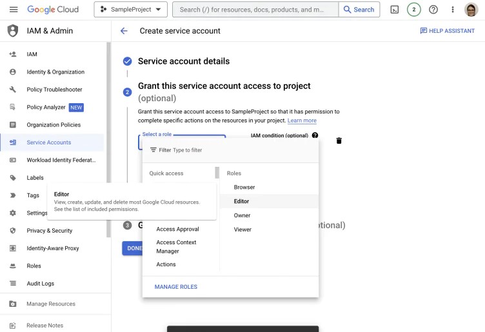Click the Tags chevron icon
The height and width of the screenshot is (332, 485).
[x=13, y=195]
